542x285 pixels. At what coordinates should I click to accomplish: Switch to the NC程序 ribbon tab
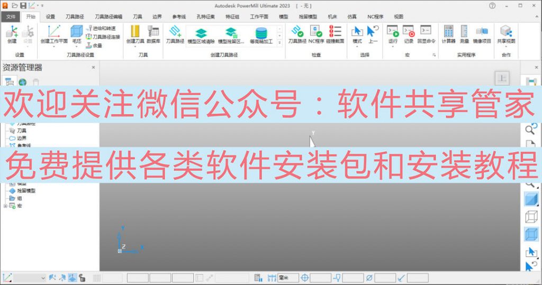click(x=375, y=16)
